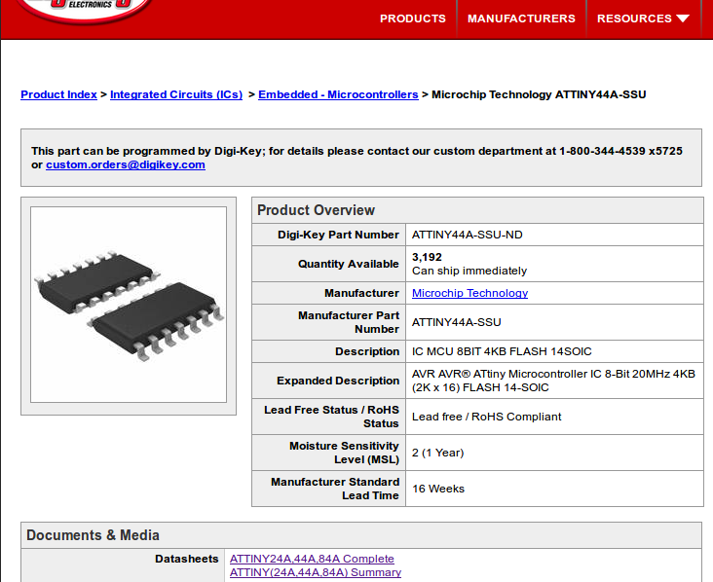Click the 'Manufacturer Standard Lead Time' label

pos(335,489)
